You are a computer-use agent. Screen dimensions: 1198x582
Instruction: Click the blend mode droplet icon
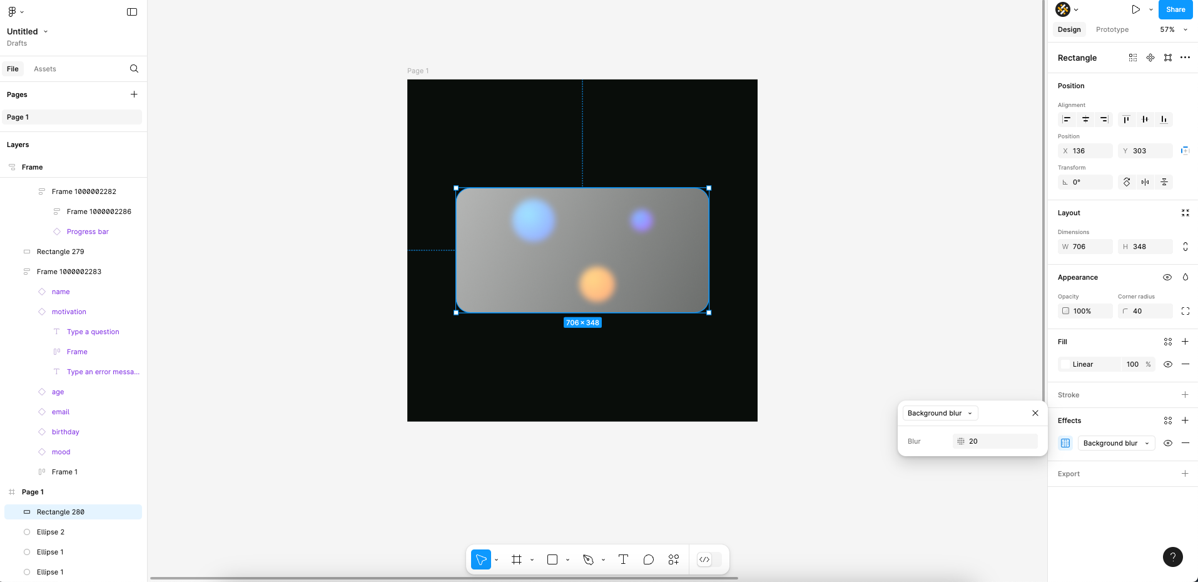click(1185, 277)
